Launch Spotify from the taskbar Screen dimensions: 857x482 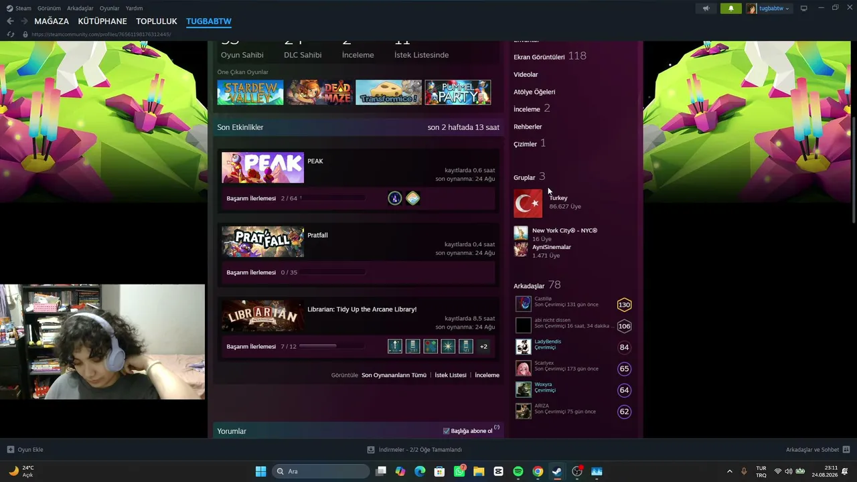click(518, 471)
